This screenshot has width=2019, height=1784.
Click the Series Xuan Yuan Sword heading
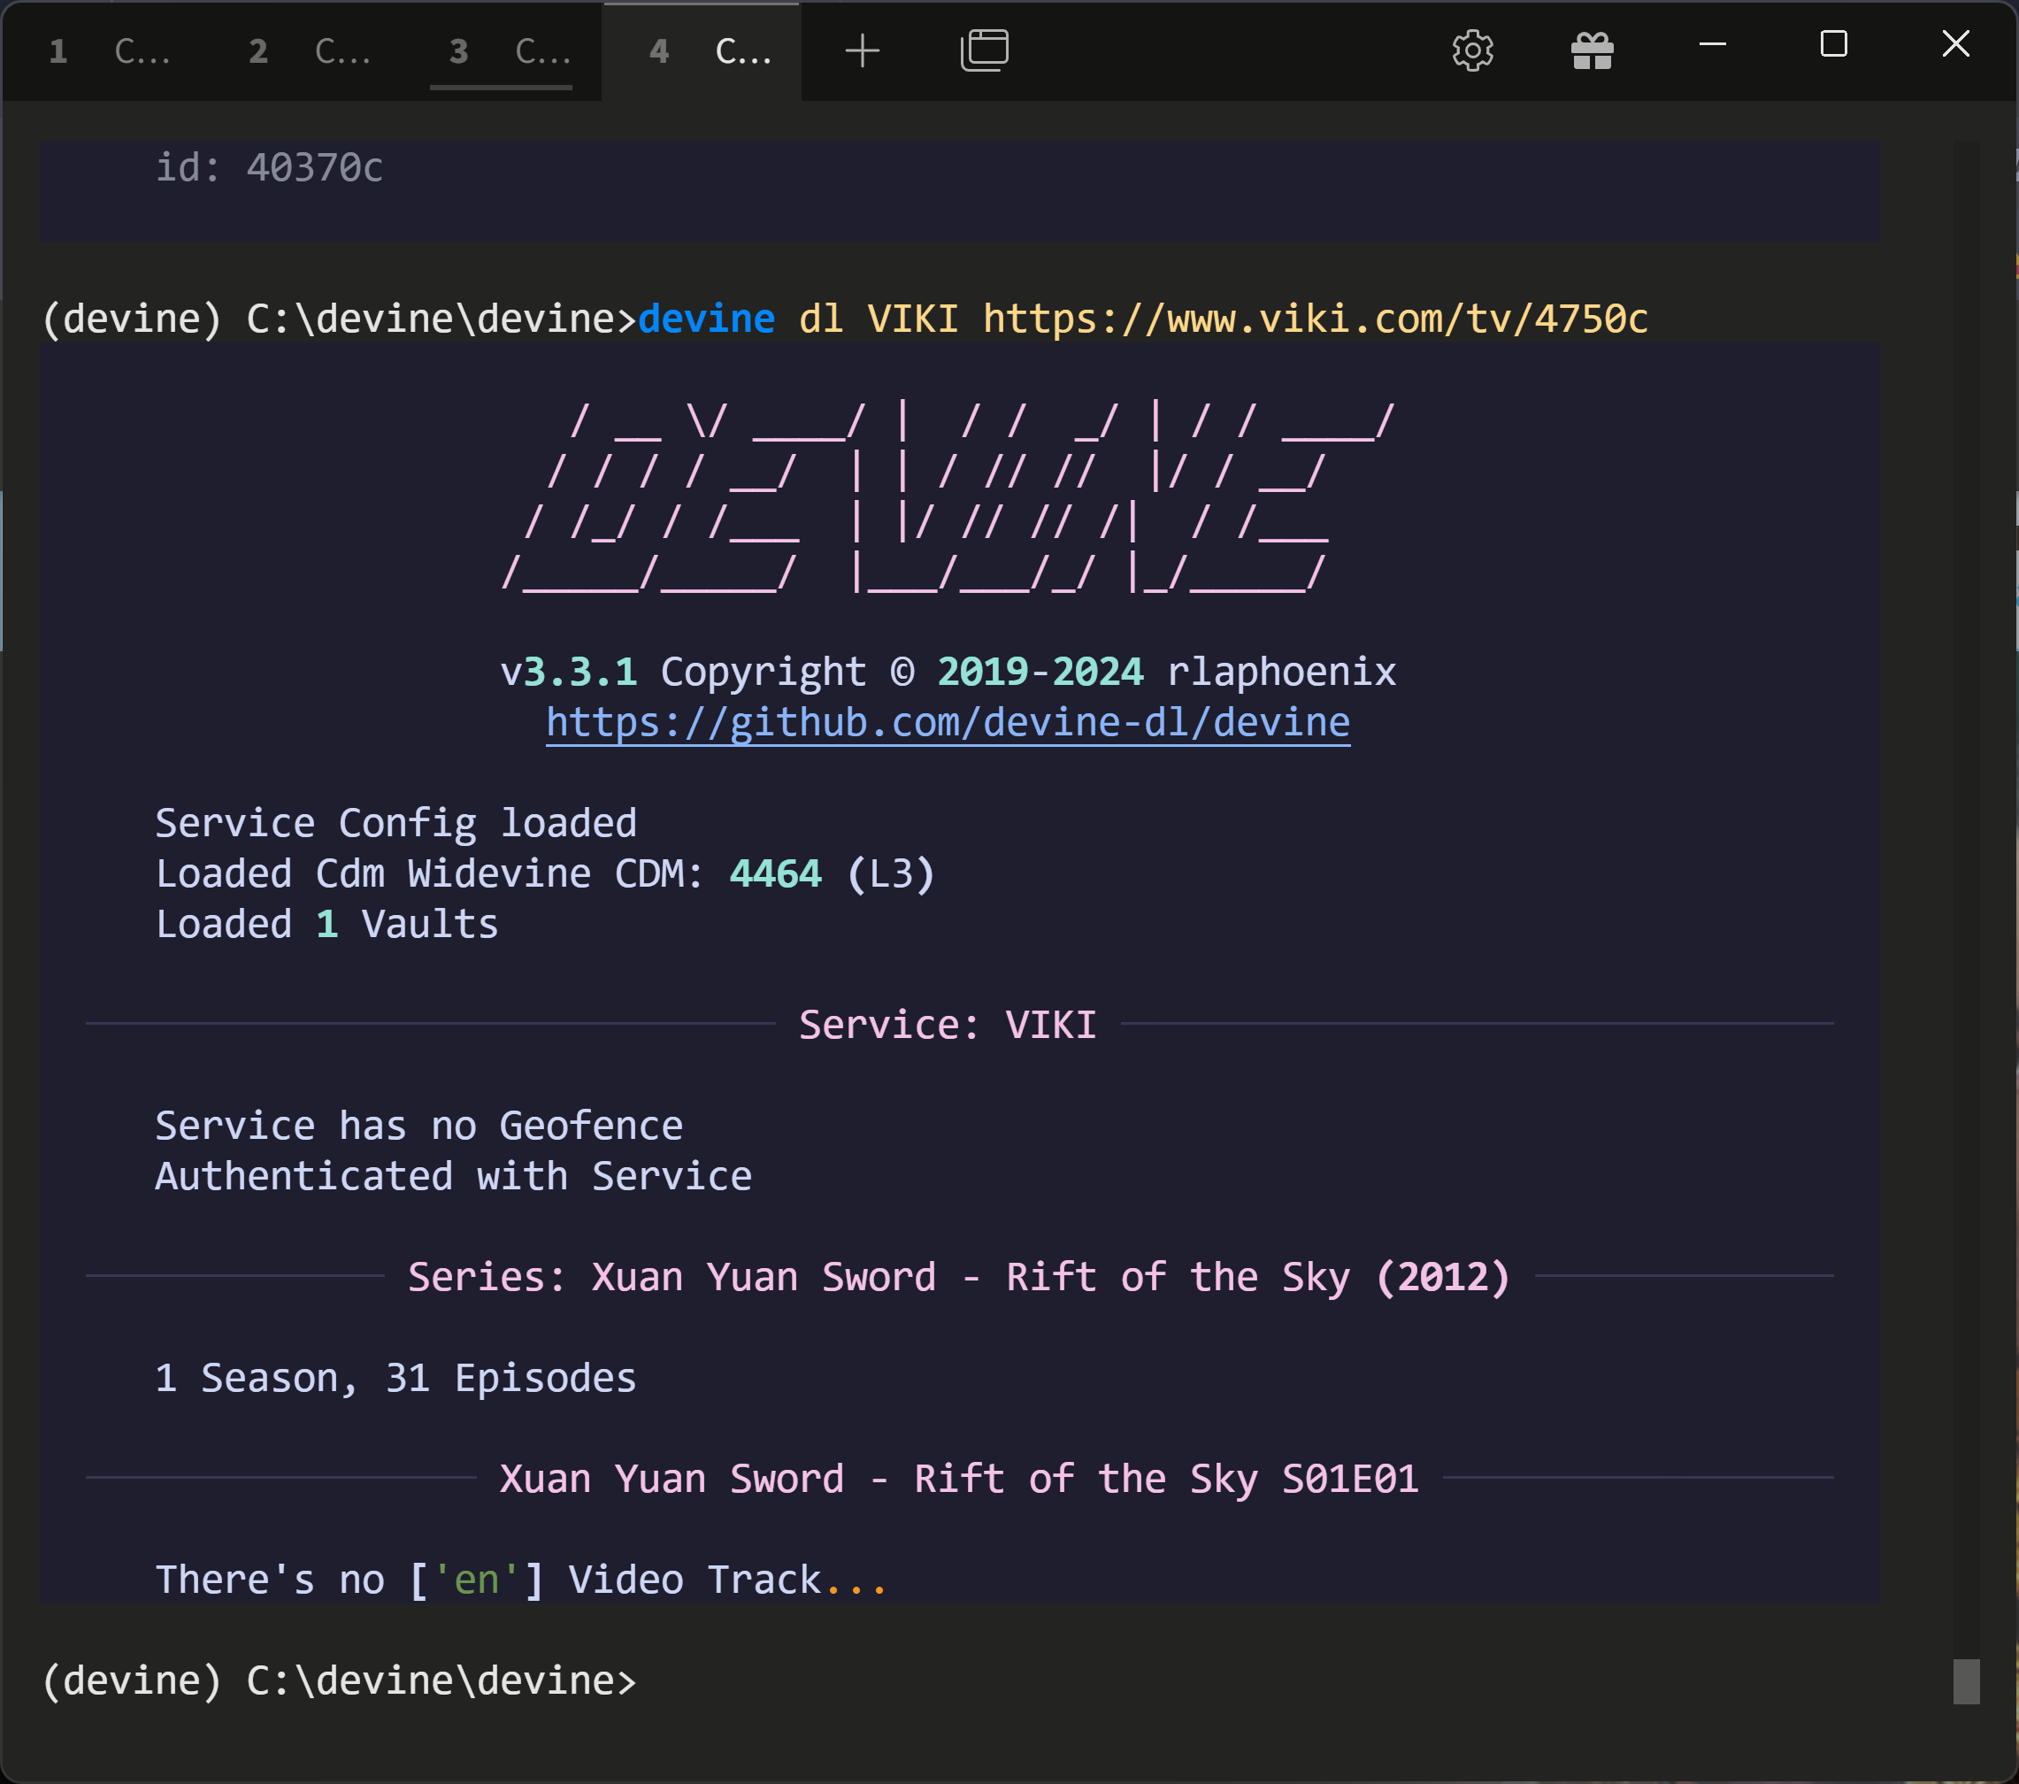pos(958,1277)
